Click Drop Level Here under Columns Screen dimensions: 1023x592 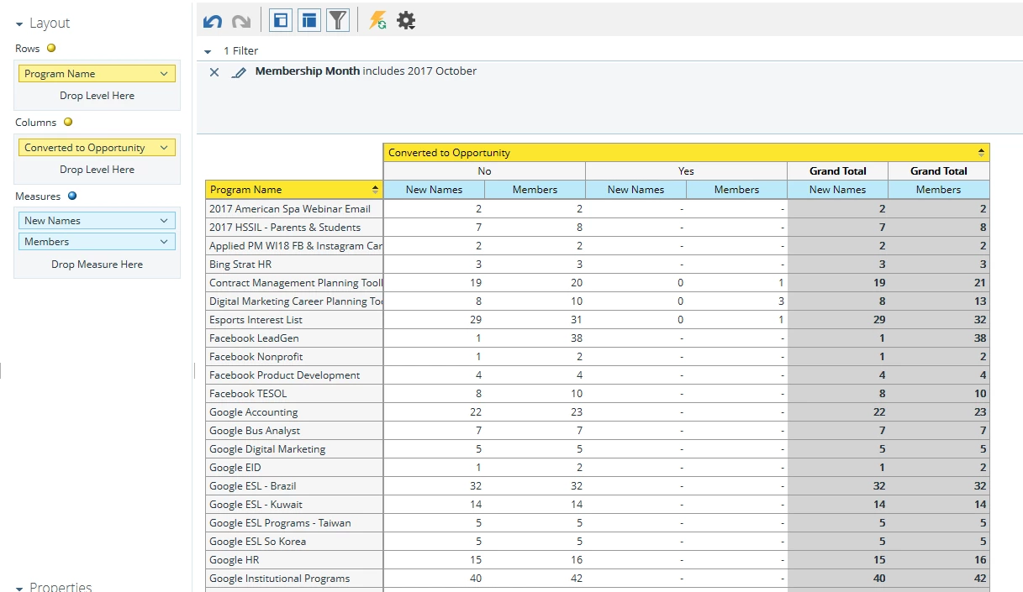(97, 170)
